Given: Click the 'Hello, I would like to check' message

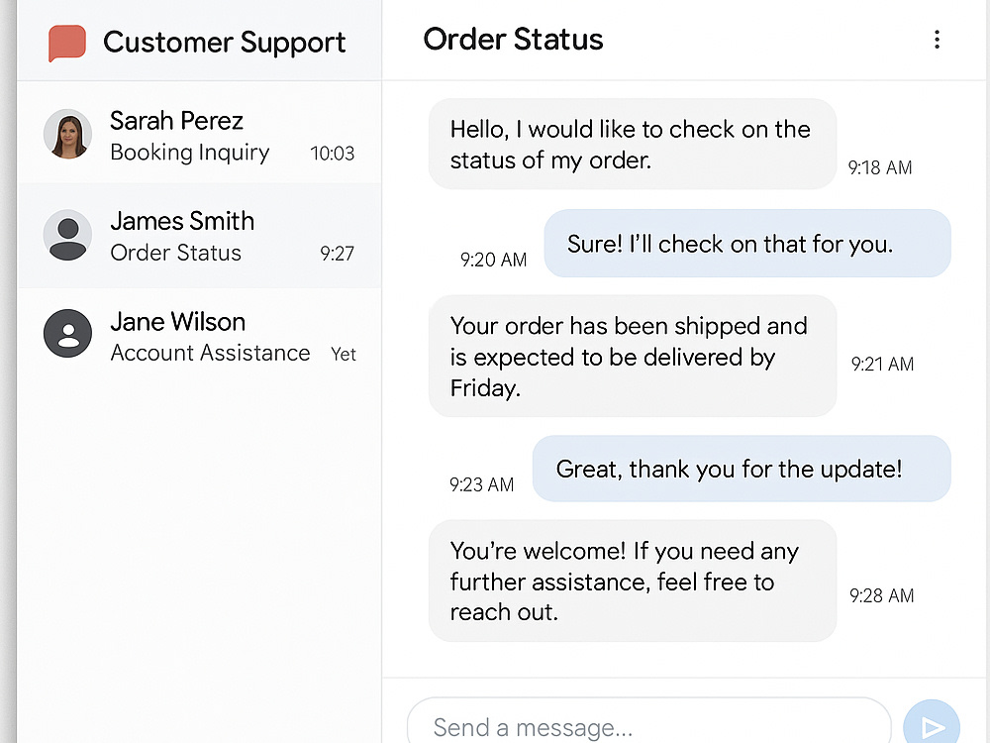Looking at the screenshot, I should tap(633, 144).
